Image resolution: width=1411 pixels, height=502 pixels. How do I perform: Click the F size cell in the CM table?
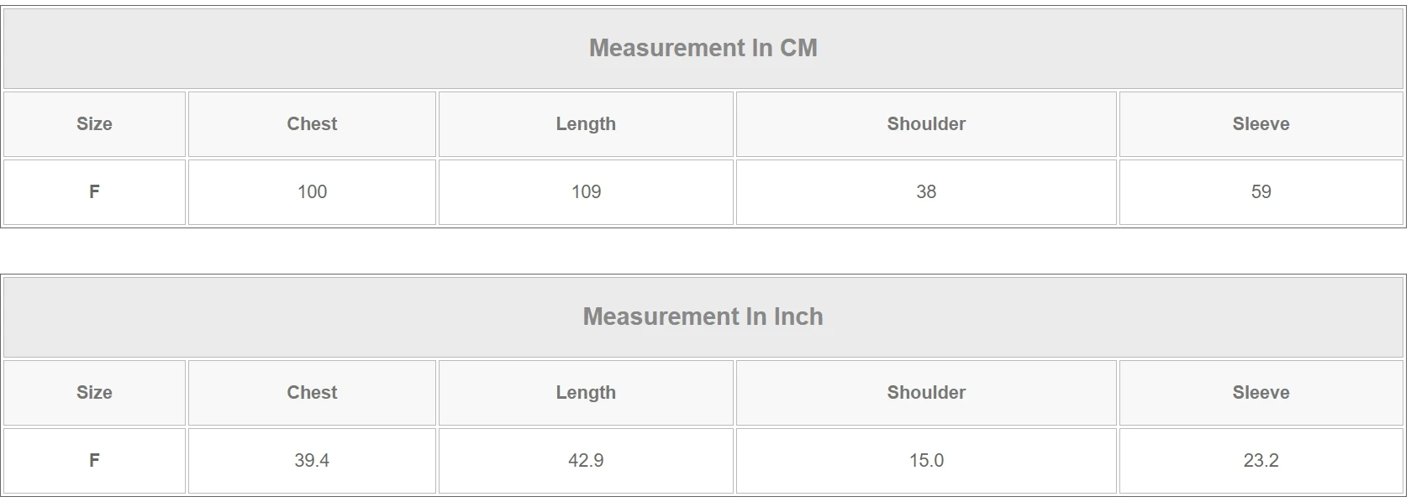click(x=94, y=192)
